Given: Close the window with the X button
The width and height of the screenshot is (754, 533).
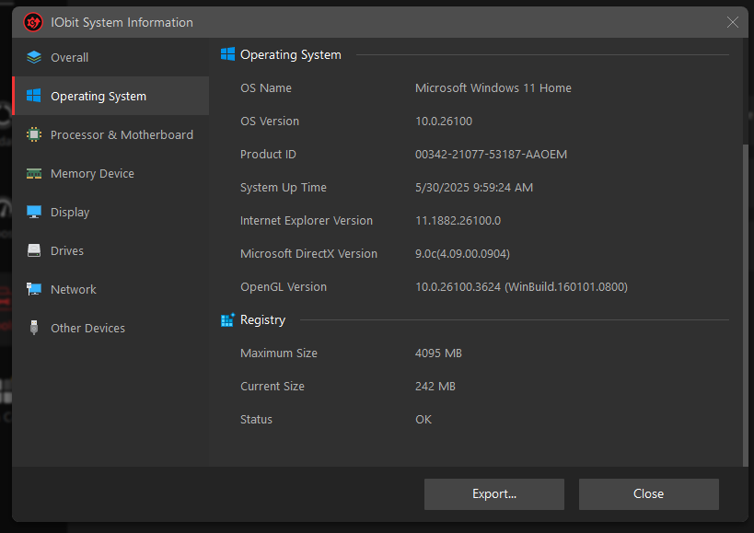Looking at the screenshot, I should (x=732, y=22).
